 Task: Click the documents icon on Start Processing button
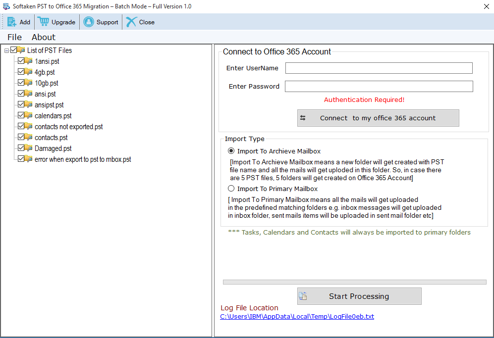tap(303, 296)
